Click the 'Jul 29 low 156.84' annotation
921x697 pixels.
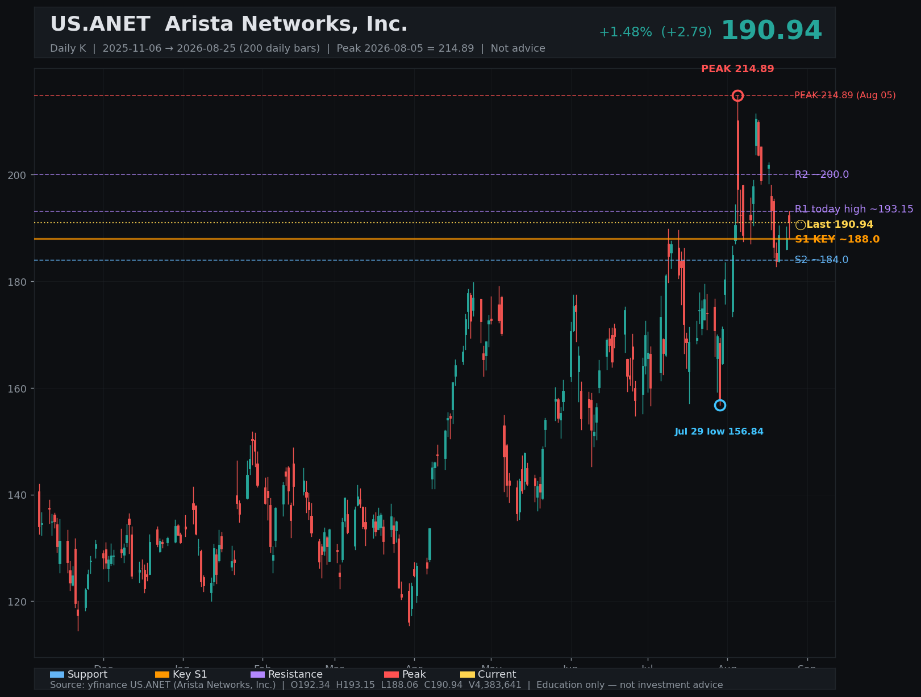[x=719, y=432]
